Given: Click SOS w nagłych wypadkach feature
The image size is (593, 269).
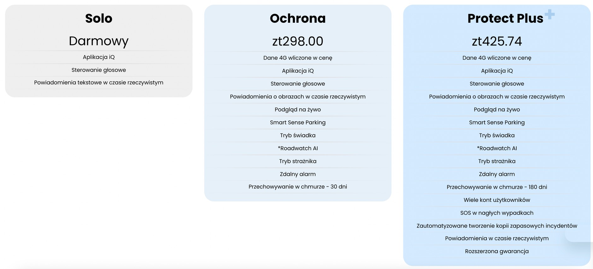Looking at the screenshot, I should point(497,213).
